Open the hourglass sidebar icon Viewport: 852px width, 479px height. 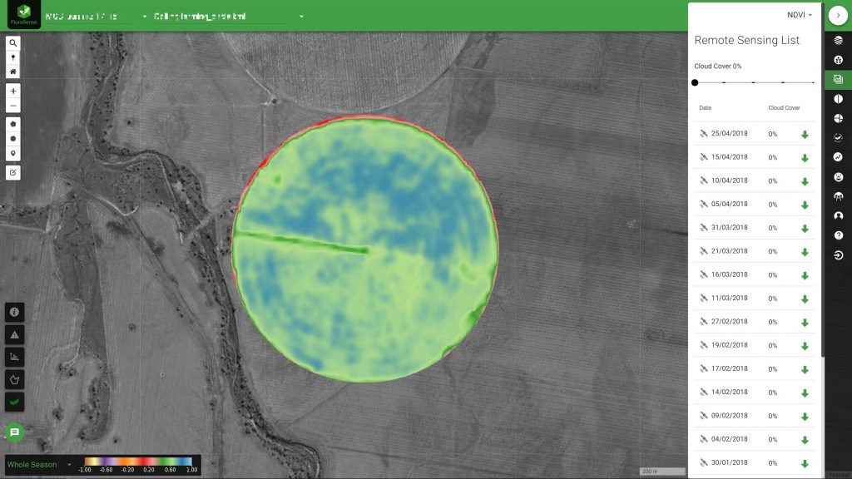(839, 177)
